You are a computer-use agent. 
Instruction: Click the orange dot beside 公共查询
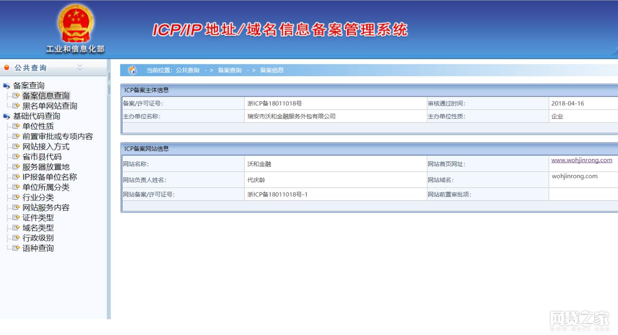tap(7, 67)
